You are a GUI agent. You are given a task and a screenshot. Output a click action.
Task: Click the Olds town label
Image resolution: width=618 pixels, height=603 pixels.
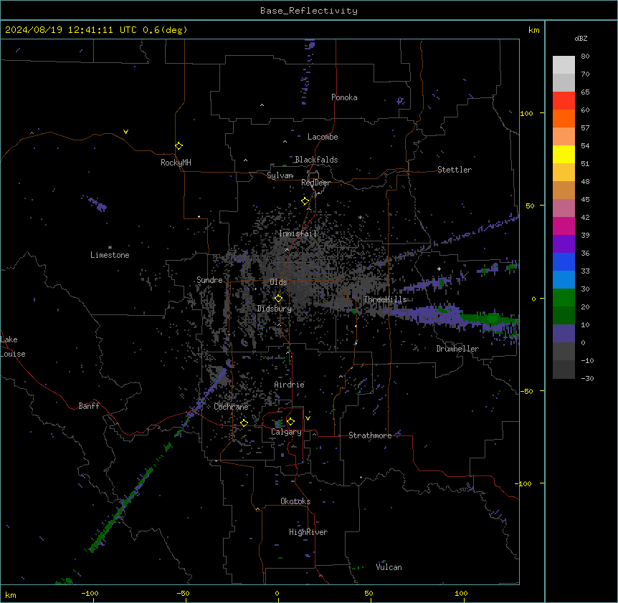pyautogui.click(x=278, y=282)
